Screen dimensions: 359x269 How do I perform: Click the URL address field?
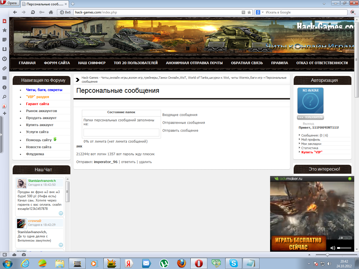[158, 12]
